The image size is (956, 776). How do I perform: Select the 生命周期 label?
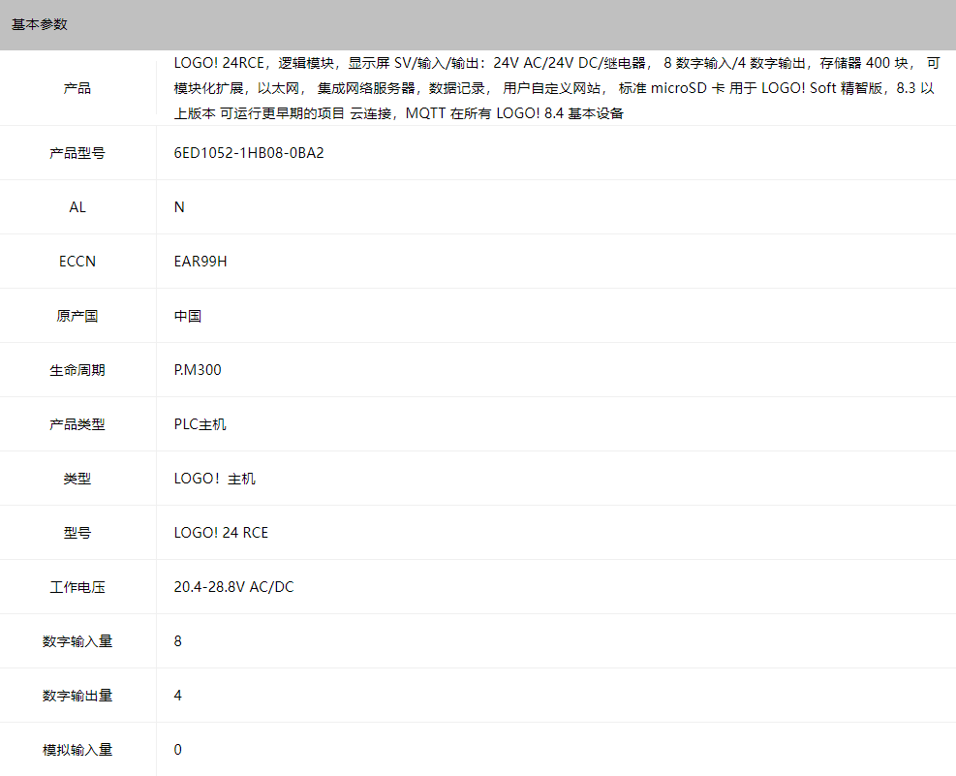click(x=77, y=370)
